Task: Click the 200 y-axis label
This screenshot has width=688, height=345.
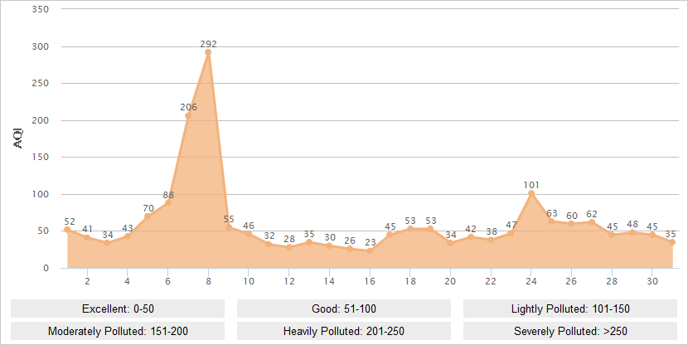Action: pyautogui.click(x=41, y=120)
